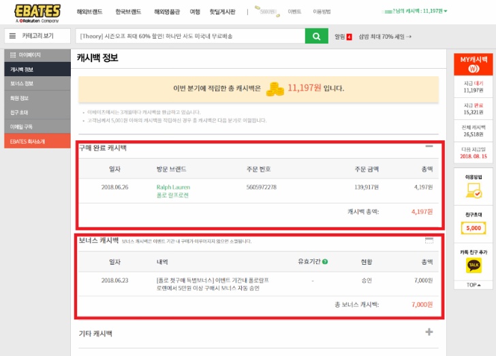Open EBATES 회사소개 in sidebar

point(37,141)
